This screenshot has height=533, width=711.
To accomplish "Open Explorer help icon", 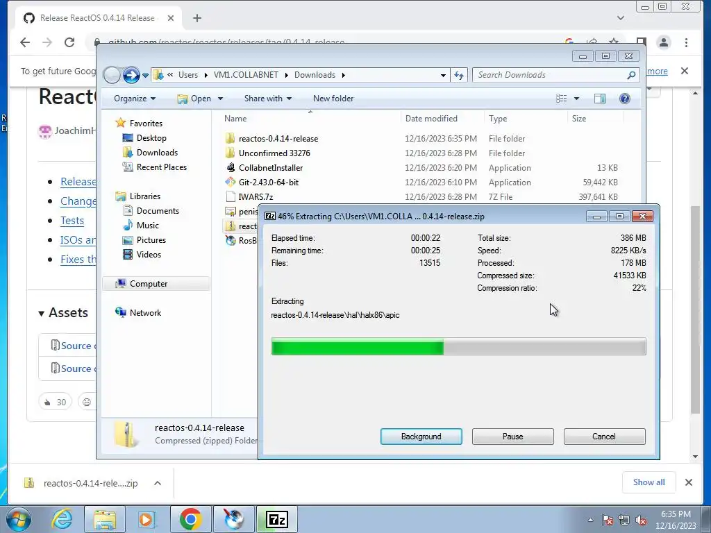I will [624, 99].
